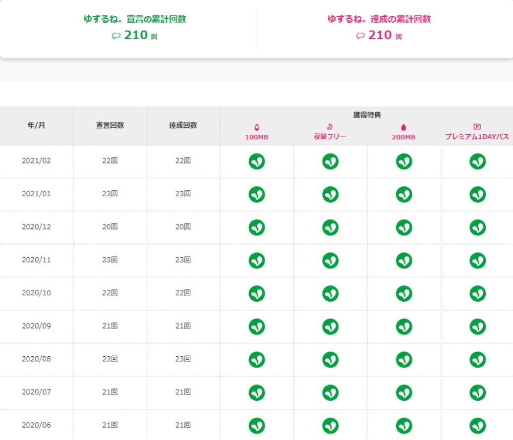Click the 夜間フリー badge icon for 2020/09
The height and width of the screenshot is (440, 513).
tap(330, 326)
